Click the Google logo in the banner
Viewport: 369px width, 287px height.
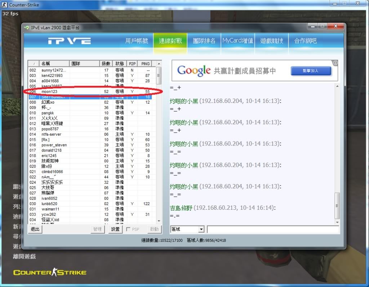(194, 71)
